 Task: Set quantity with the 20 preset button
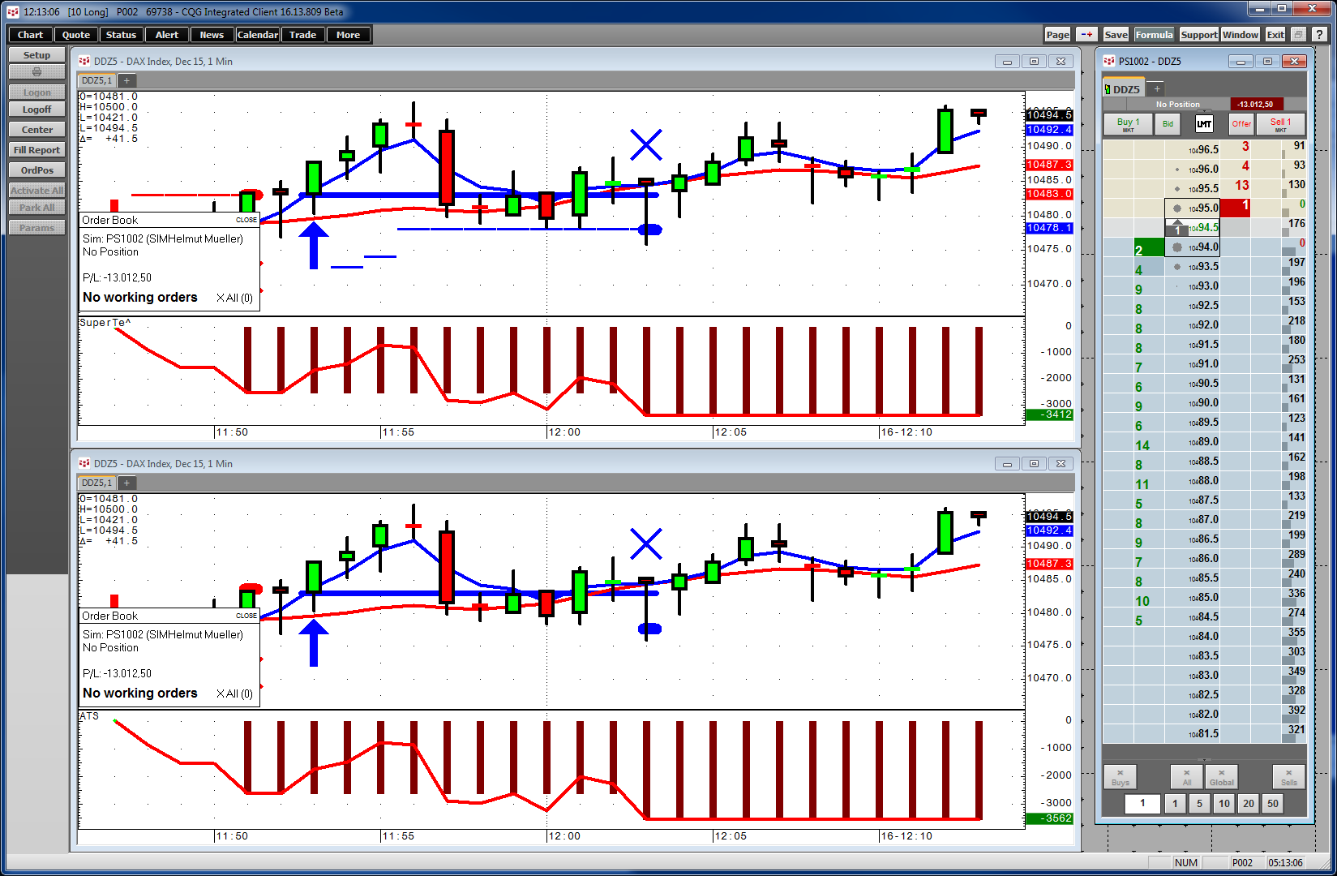[1248, 803]
